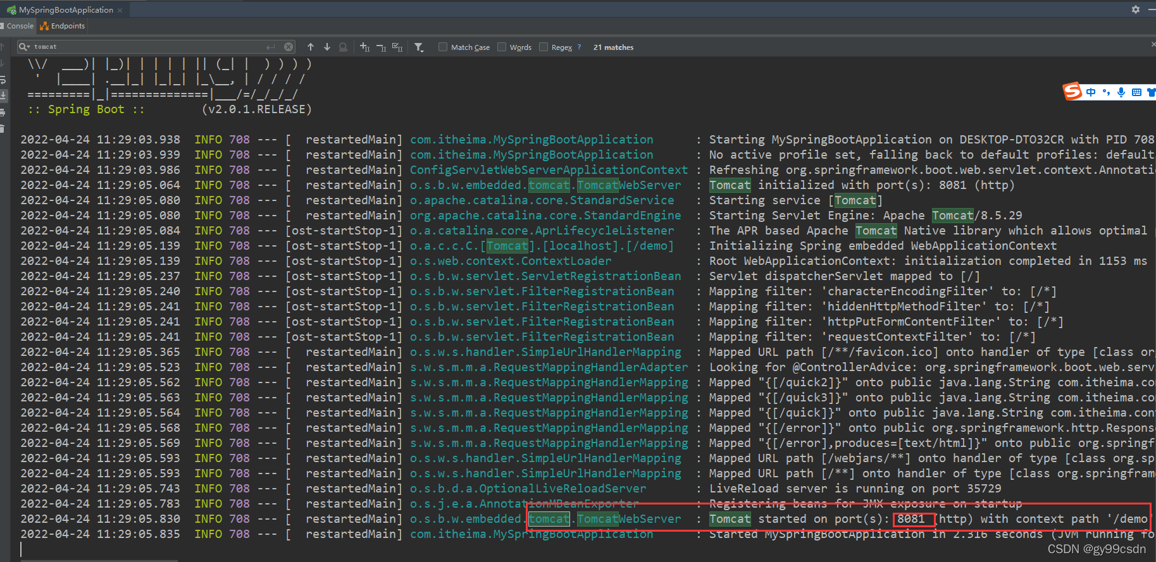Go to previous search occurrence

pos(311,47)
